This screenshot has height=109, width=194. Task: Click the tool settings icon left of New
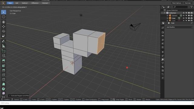(3, 3)
